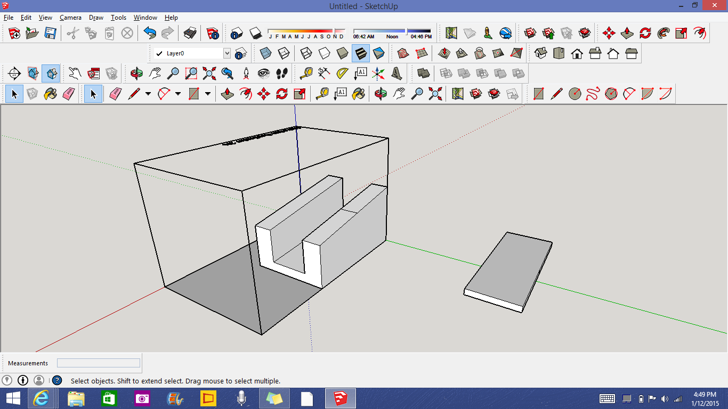728x409 pixels.
Task: Open the Layer Manager icon beside Layer0
Action: pos(241,53)
